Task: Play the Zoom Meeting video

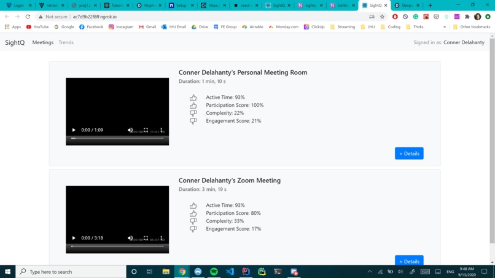Action: 74,238
